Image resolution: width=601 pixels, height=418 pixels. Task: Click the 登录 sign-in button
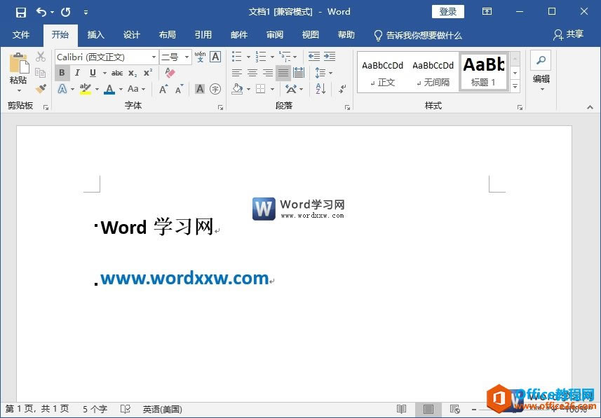click(x=447, y=11)
